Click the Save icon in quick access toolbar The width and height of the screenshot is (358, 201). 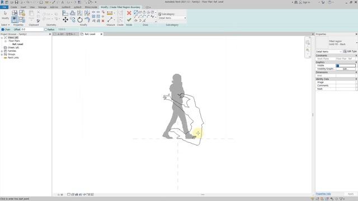point(16,2)
